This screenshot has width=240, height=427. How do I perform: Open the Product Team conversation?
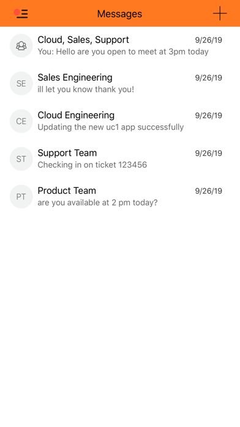(120, 196)
